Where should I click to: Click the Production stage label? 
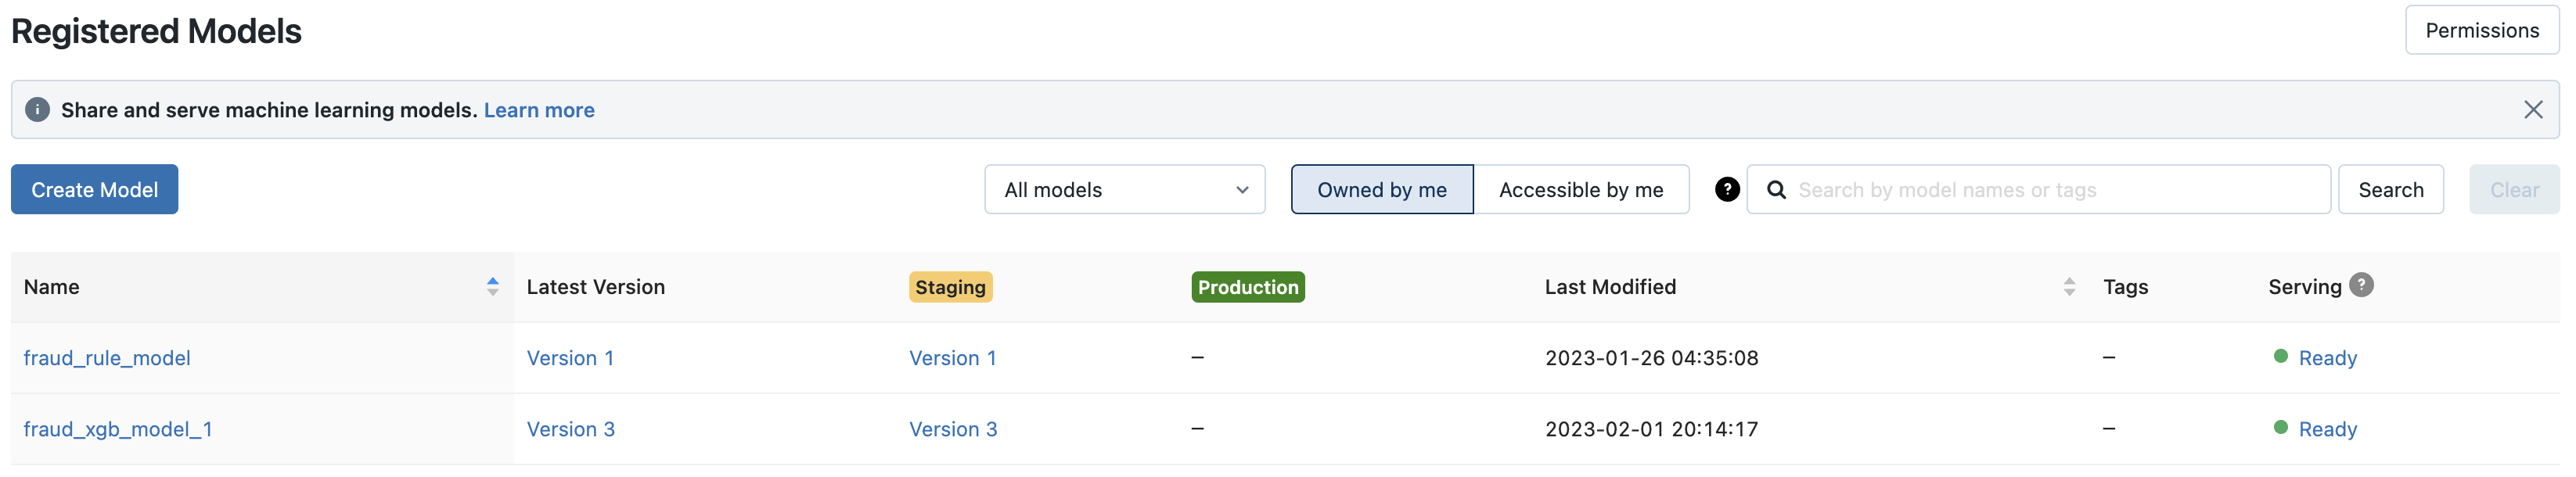point(1247,287)
